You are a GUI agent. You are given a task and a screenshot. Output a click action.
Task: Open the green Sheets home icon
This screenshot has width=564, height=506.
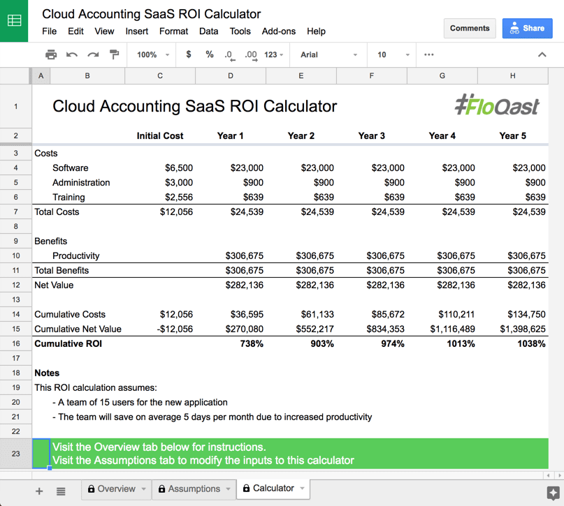point(14,20)
